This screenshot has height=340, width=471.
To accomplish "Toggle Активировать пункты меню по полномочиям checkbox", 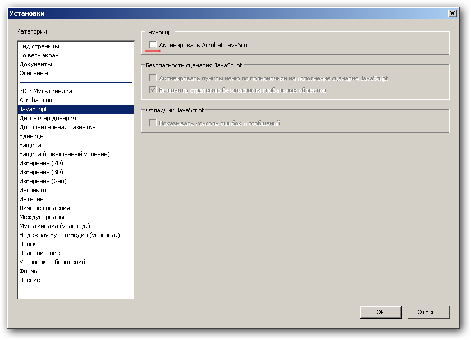I will [153, 78].
